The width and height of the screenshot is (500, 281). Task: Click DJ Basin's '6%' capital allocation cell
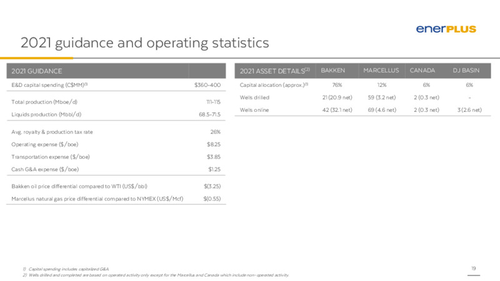[x=469, y=85]
